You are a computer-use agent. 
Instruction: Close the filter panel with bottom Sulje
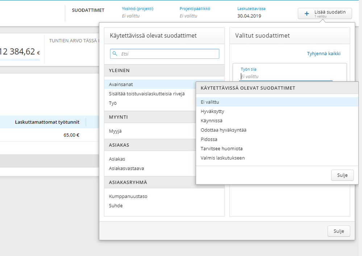coord(339,231)
